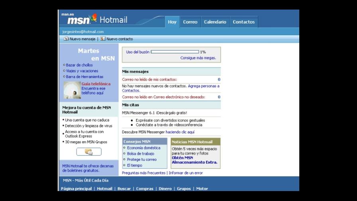Open El tiempo tip
357x201 pixels.
134,166
